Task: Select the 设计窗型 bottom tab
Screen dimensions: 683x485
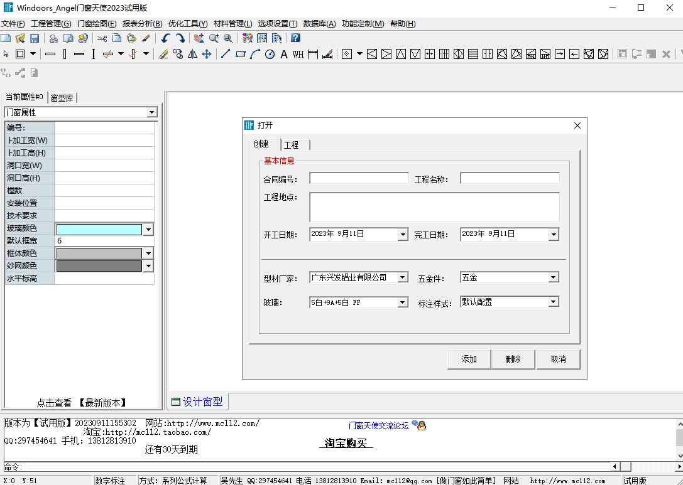Action: pyautogui.click(x=197, y=402)
